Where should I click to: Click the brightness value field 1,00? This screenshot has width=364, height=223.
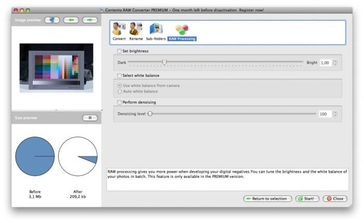coord(325,63)
